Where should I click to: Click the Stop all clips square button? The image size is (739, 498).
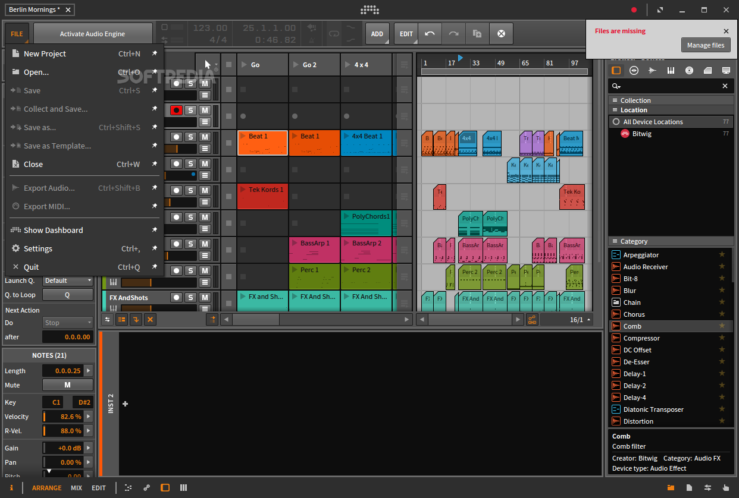[228, 64]
